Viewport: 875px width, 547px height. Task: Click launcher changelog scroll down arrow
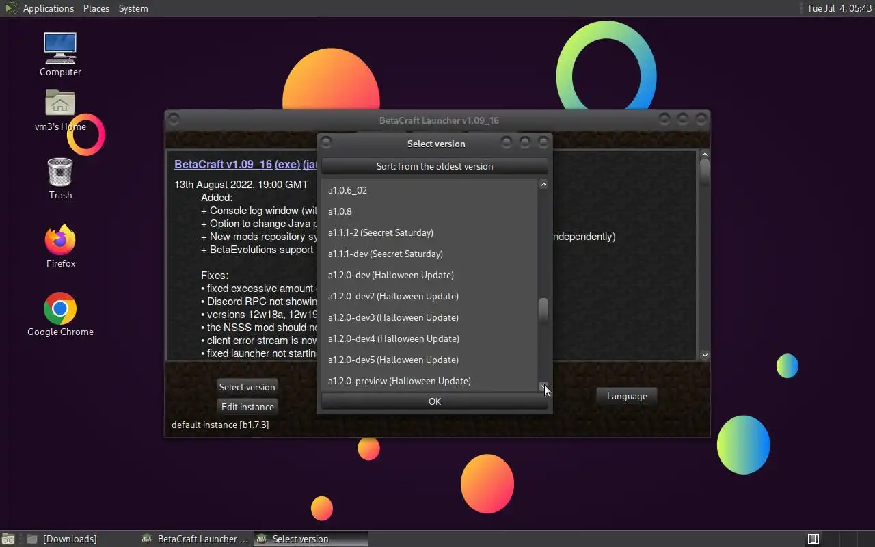[x=705, y=355]
